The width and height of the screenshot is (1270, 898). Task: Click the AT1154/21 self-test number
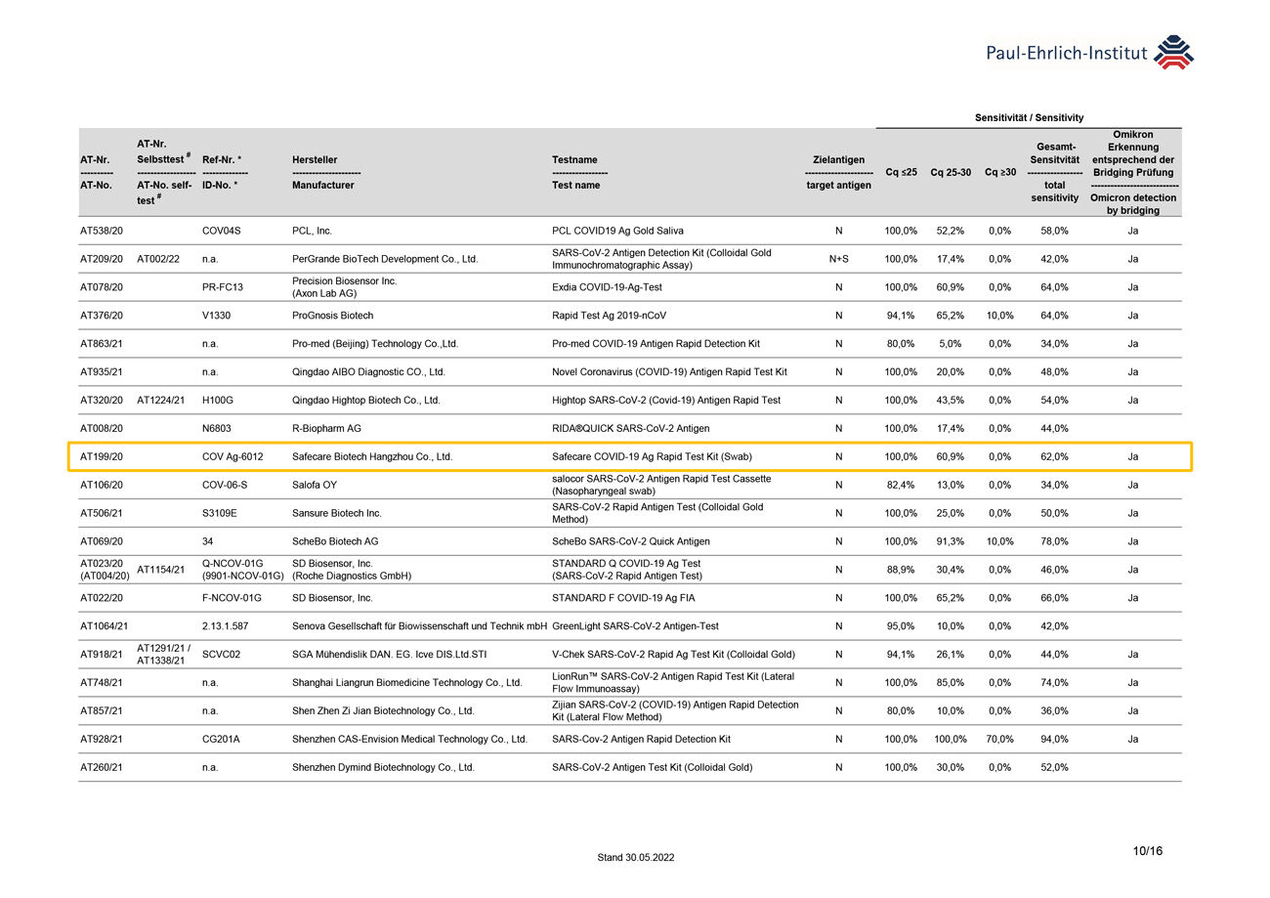point(163,570)
